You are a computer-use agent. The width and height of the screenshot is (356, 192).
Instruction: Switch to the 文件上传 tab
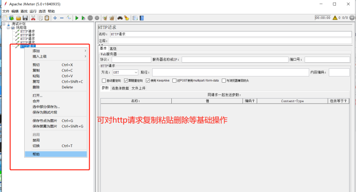[138, 88]
